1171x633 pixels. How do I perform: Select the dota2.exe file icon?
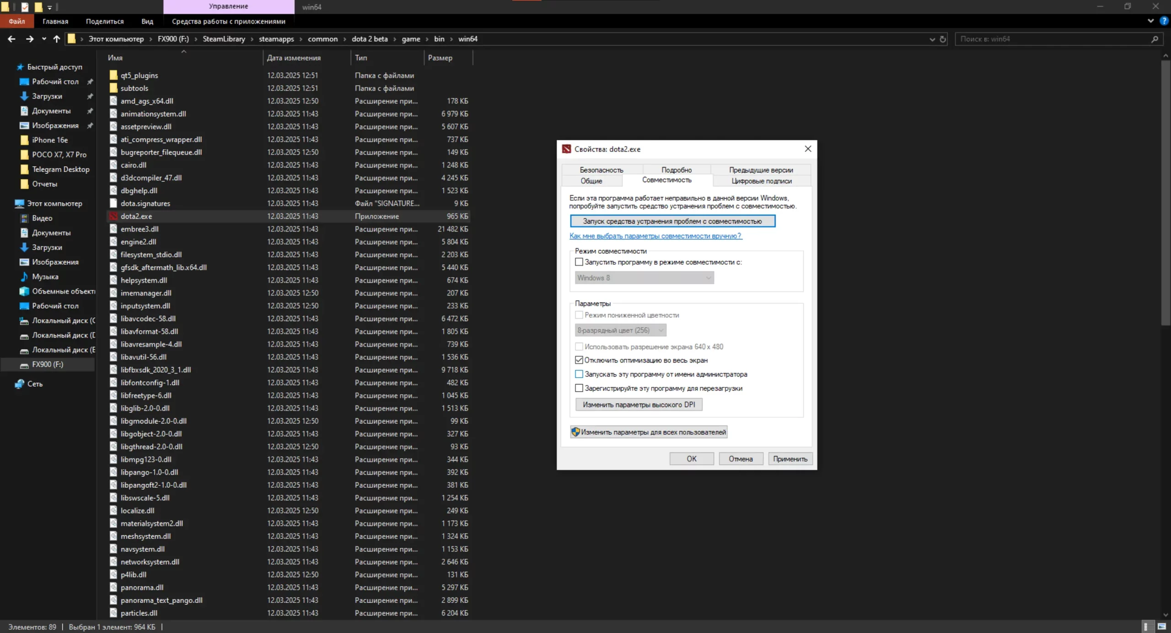pyautogui.click(x=113, y=216)
